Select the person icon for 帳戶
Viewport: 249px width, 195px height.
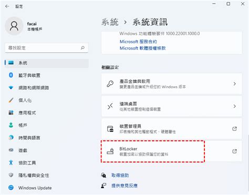11,125
